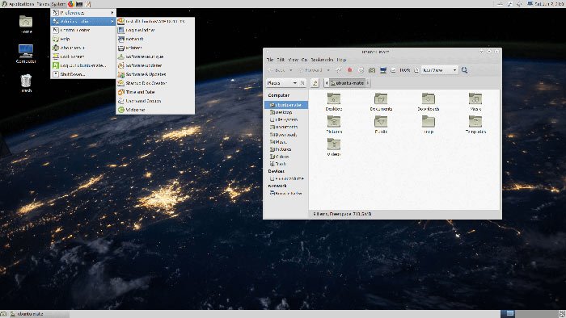This screenshot has width=566, height=318.
Task: Open Login Window from Administration submenu
Action: tap(155, 30)
